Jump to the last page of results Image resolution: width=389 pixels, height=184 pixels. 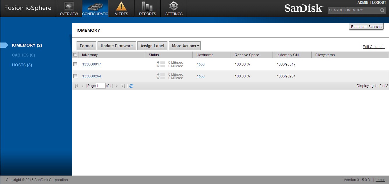[123, 86]
